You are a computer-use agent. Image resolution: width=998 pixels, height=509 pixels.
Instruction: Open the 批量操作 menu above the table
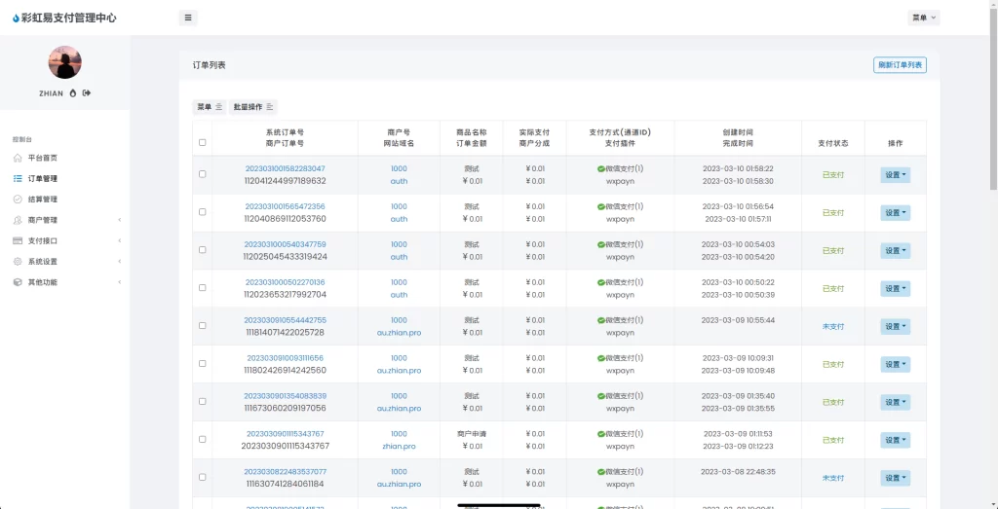pyautogui.click(x=253, y=107)
